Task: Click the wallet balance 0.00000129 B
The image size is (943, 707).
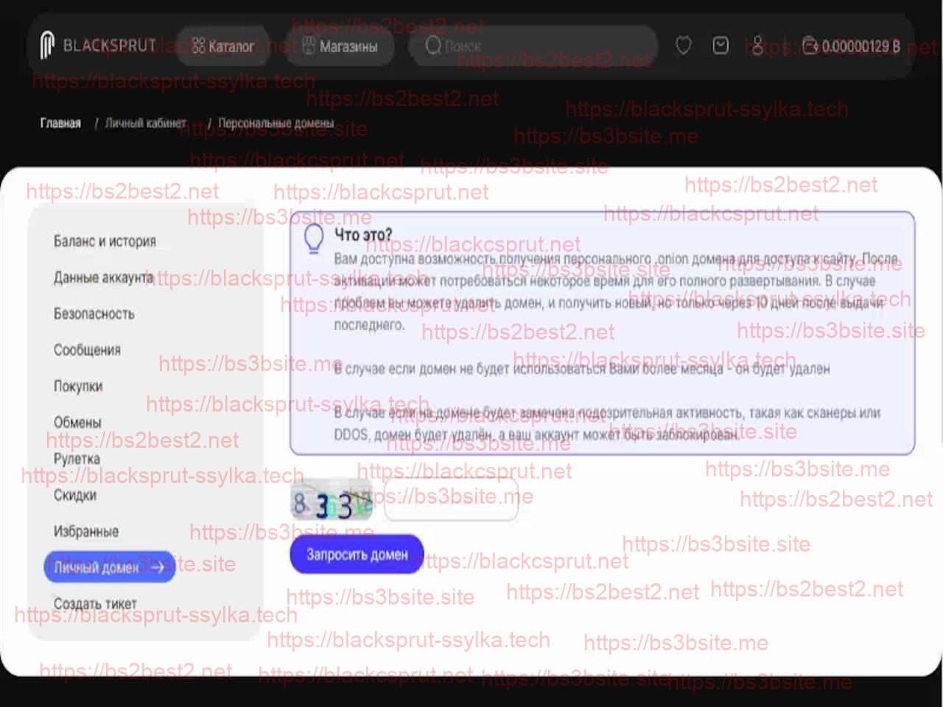Action: [852, 46]
